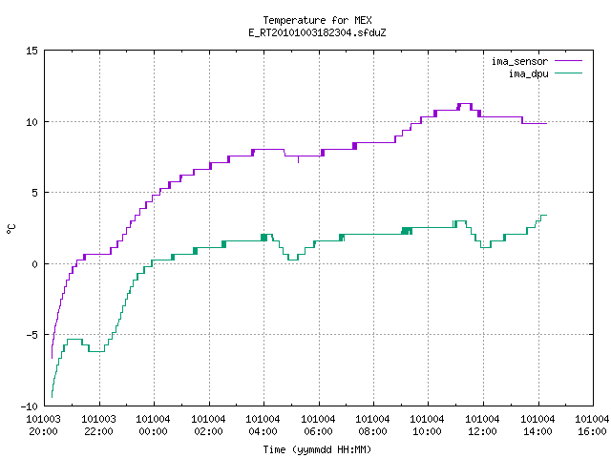
Task: Click the x-axis tick 101004 08:00
Action: click(x=373, y=426)
